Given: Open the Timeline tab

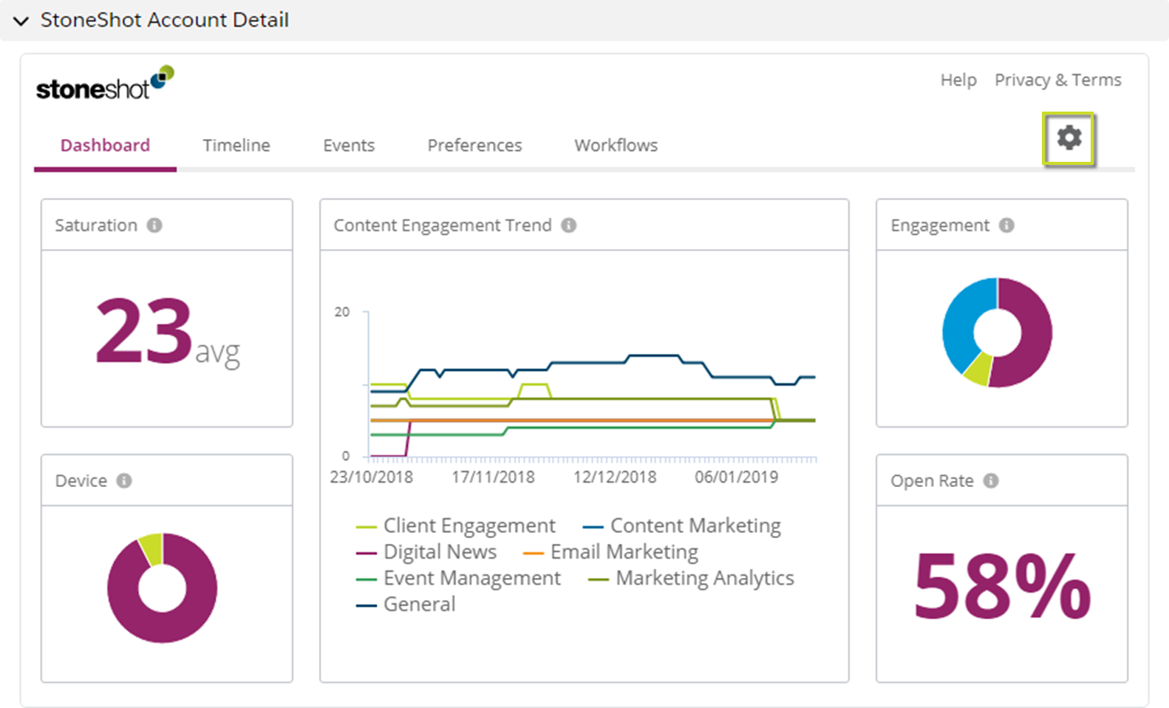Looking at the screenshot, I should tap(236, 146).
